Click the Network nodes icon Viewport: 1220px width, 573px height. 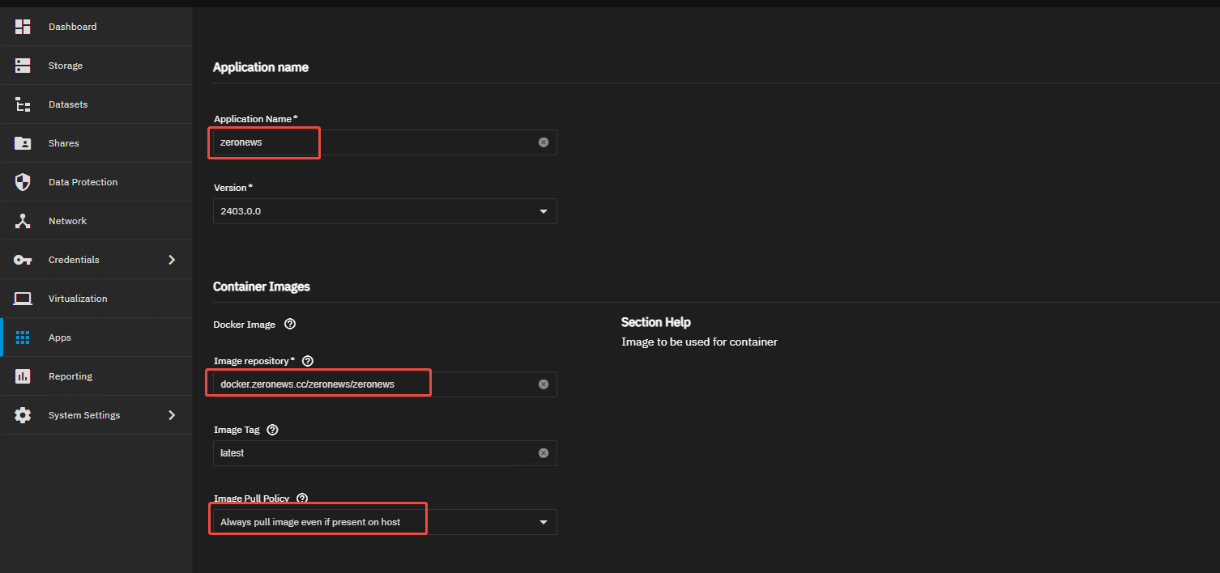click(x=23, y=221)
